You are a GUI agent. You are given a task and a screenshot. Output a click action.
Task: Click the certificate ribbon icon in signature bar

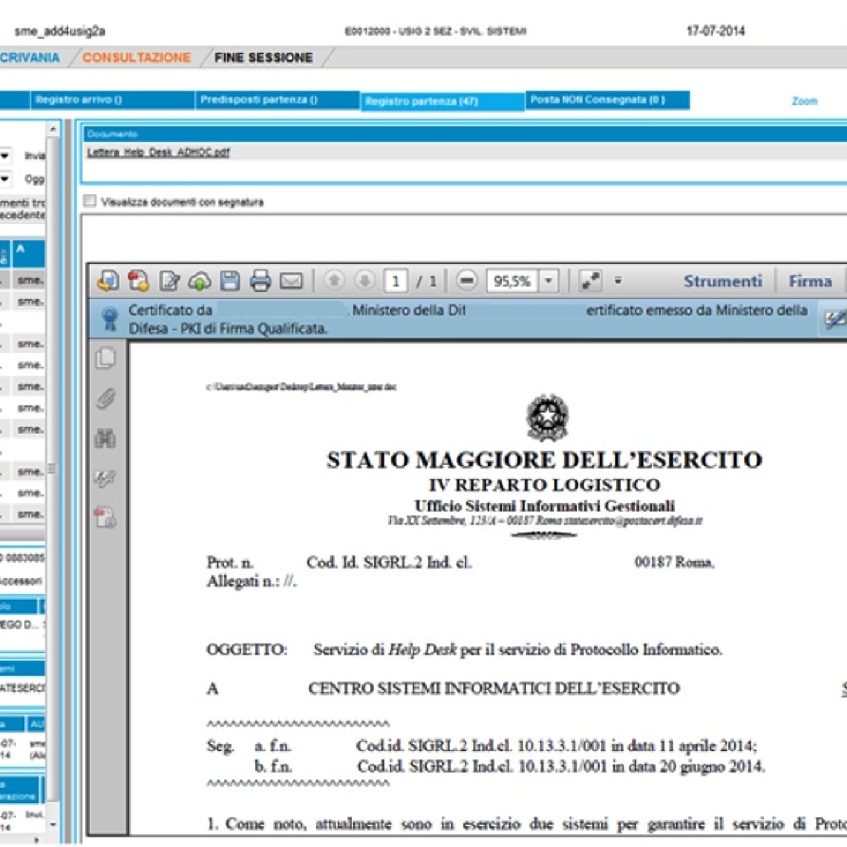(110, 318)
